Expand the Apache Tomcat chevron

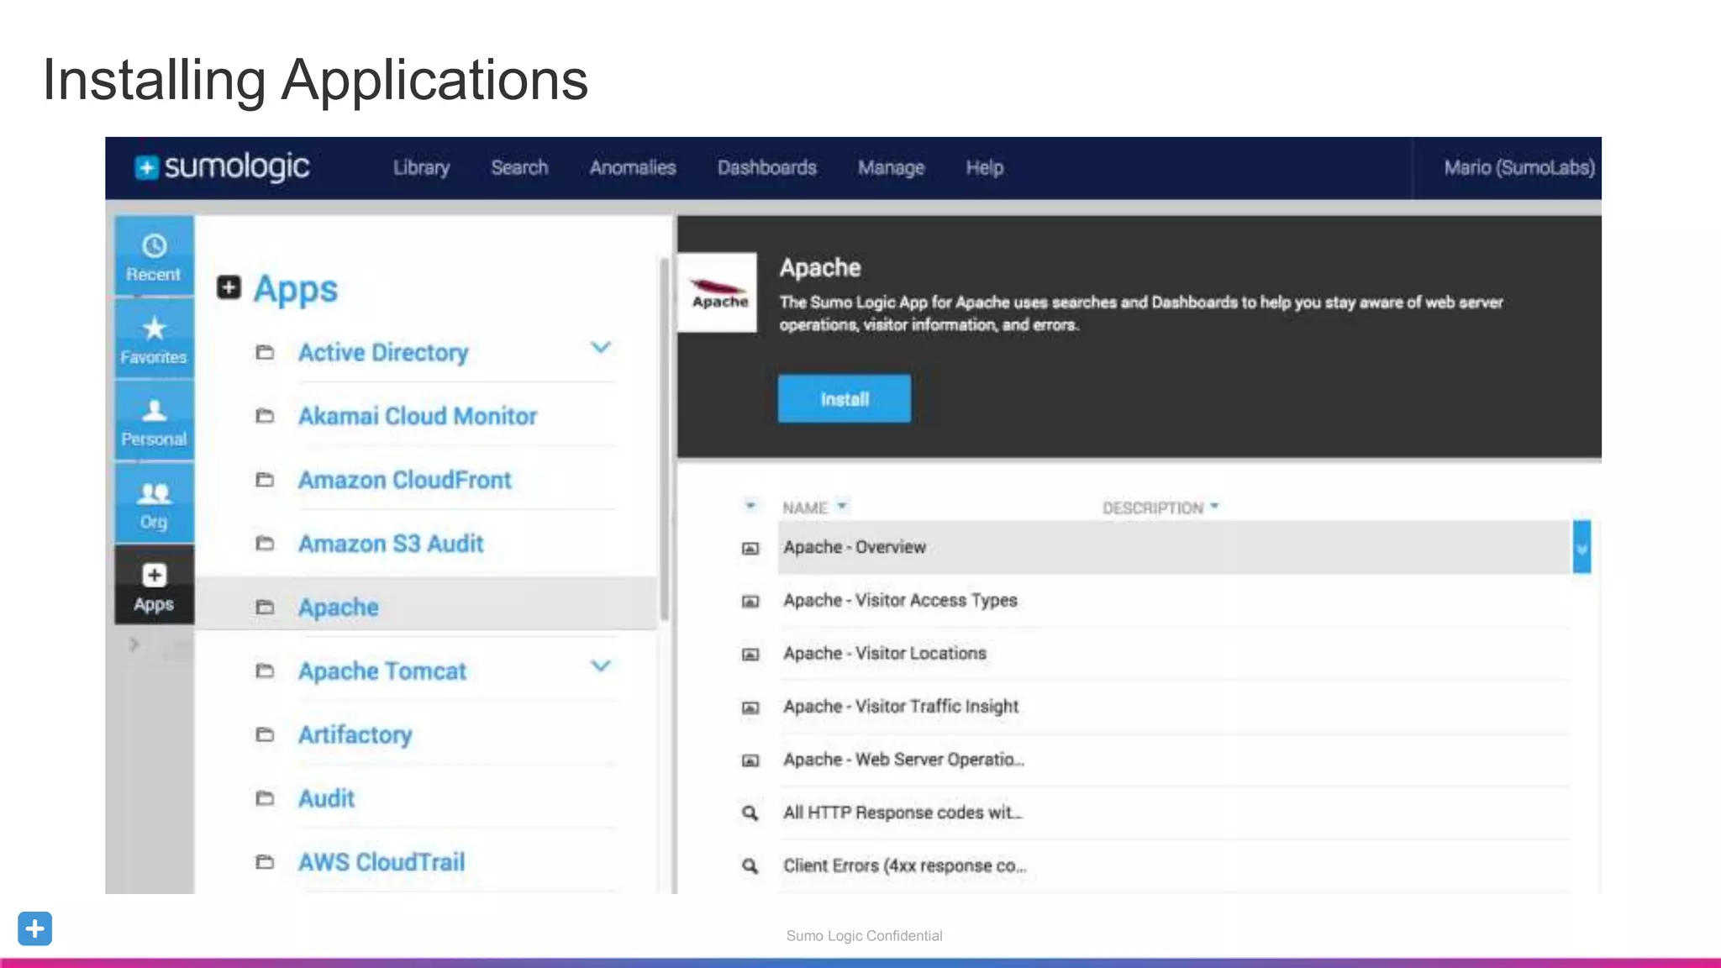coord(600,666)
